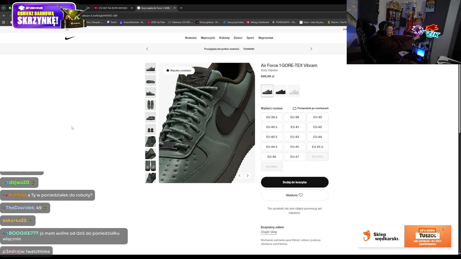The image size is (461, 259).
Task: Choose size EU 45
Action: (x=295, y=147)
